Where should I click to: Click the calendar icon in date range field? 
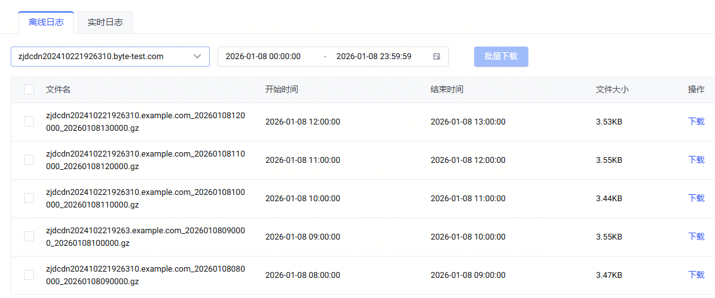[x=436, y=57]
